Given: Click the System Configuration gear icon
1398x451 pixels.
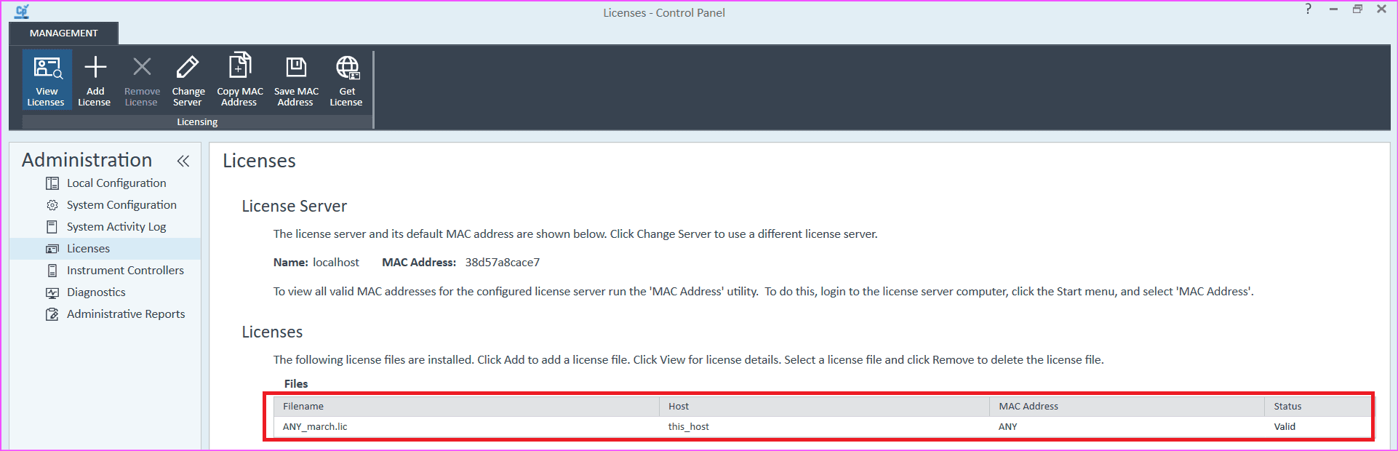Looking at the screenshot, I should [52, 205].
